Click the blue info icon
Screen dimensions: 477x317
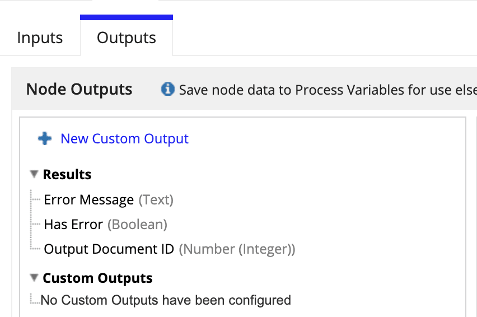click(x=167, y=89)
